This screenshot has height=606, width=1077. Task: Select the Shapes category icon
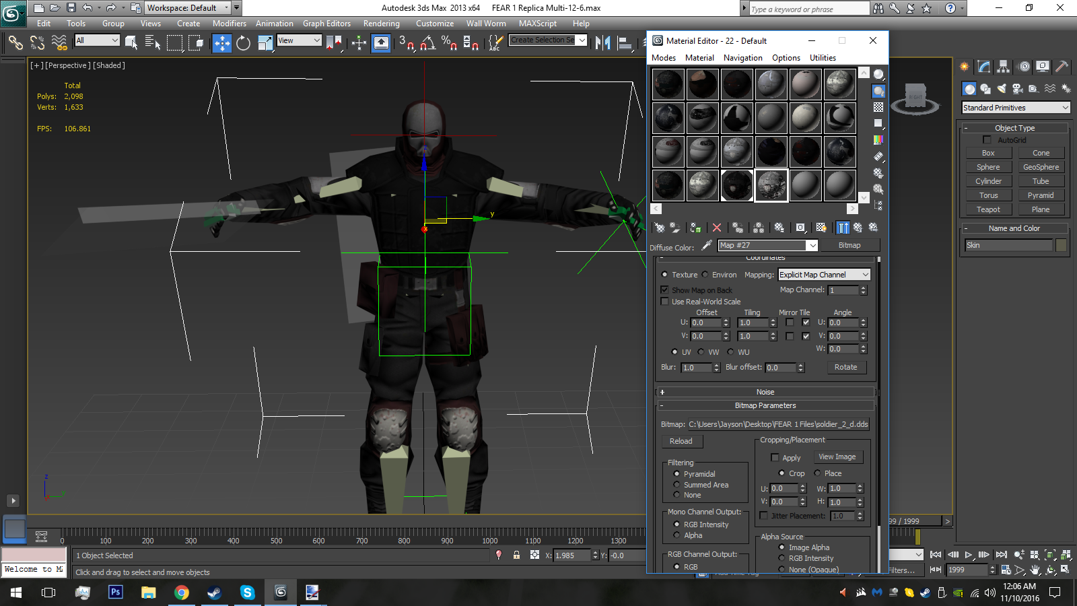(x=985, y=89)
